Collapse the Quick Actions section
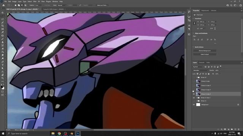 coord(193,47)
